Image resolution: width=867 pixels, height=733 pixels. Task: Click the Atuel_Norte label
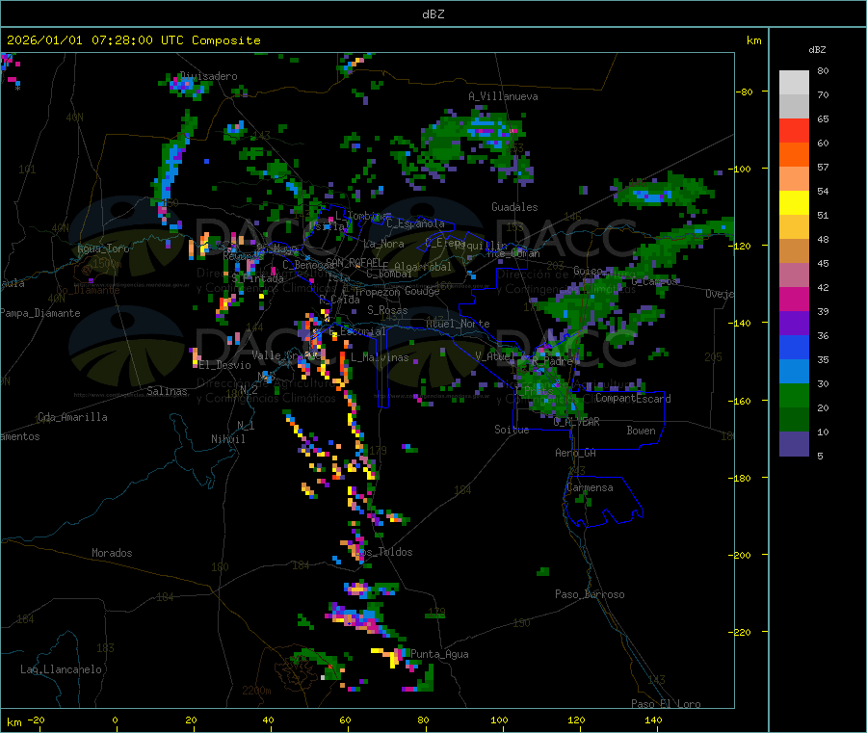458,324
